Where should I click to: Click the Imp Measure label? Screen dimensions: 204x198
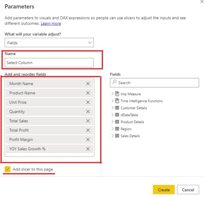tap(131, 94)
